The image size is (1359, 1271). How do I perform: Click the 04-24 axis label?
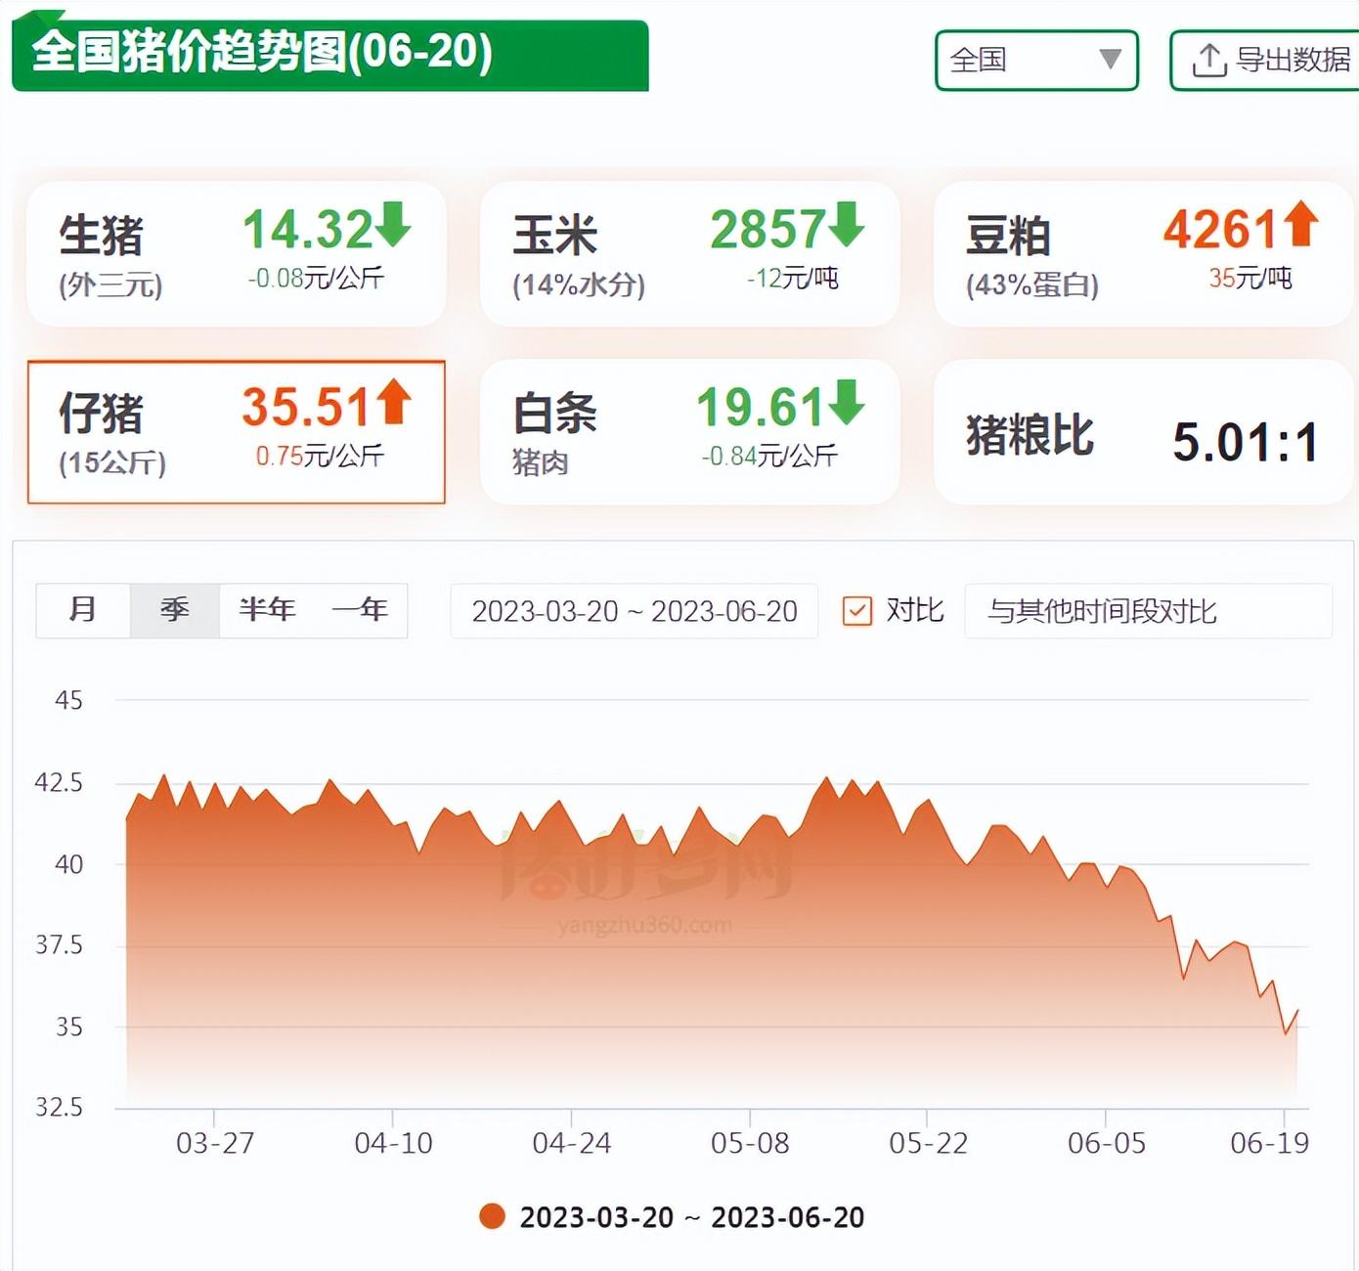(572, 1143)
